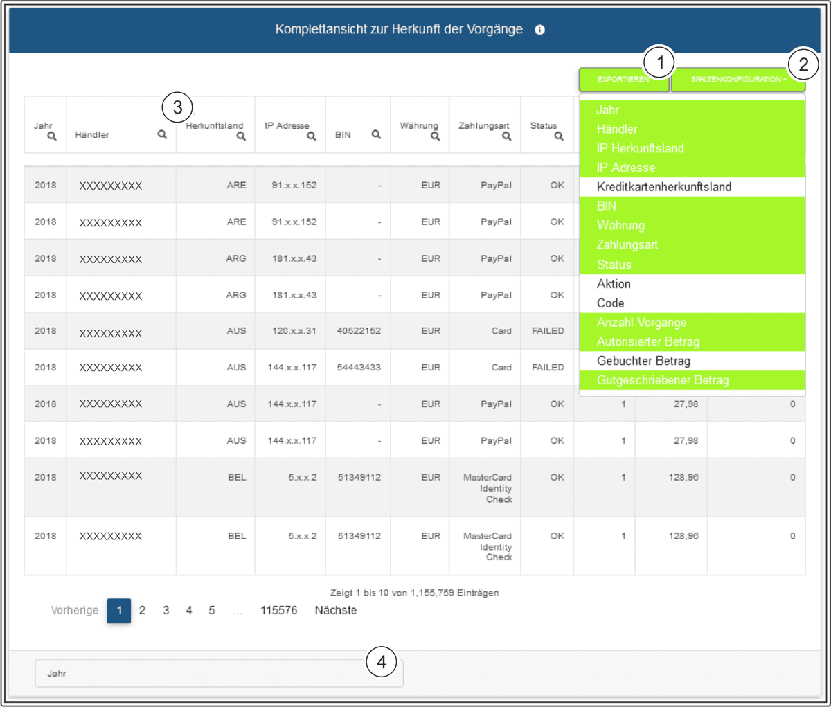Enable the Kreditkartenherkunftsland column option
The image size is (831, 707).
(663, 187)
